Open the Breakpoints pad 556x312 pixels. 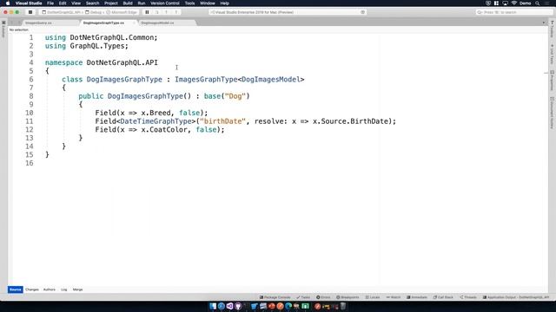click(347, 297)
